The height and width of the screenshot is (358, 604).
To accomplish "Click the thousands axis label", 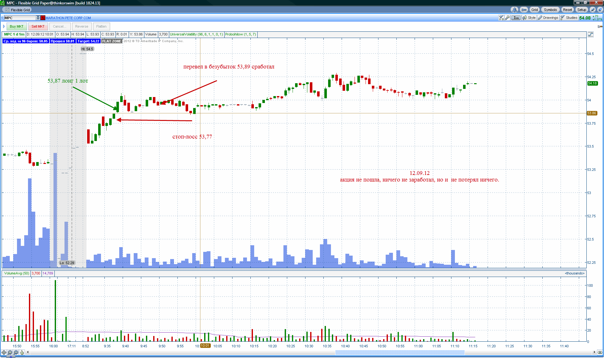I will [574, 273].
